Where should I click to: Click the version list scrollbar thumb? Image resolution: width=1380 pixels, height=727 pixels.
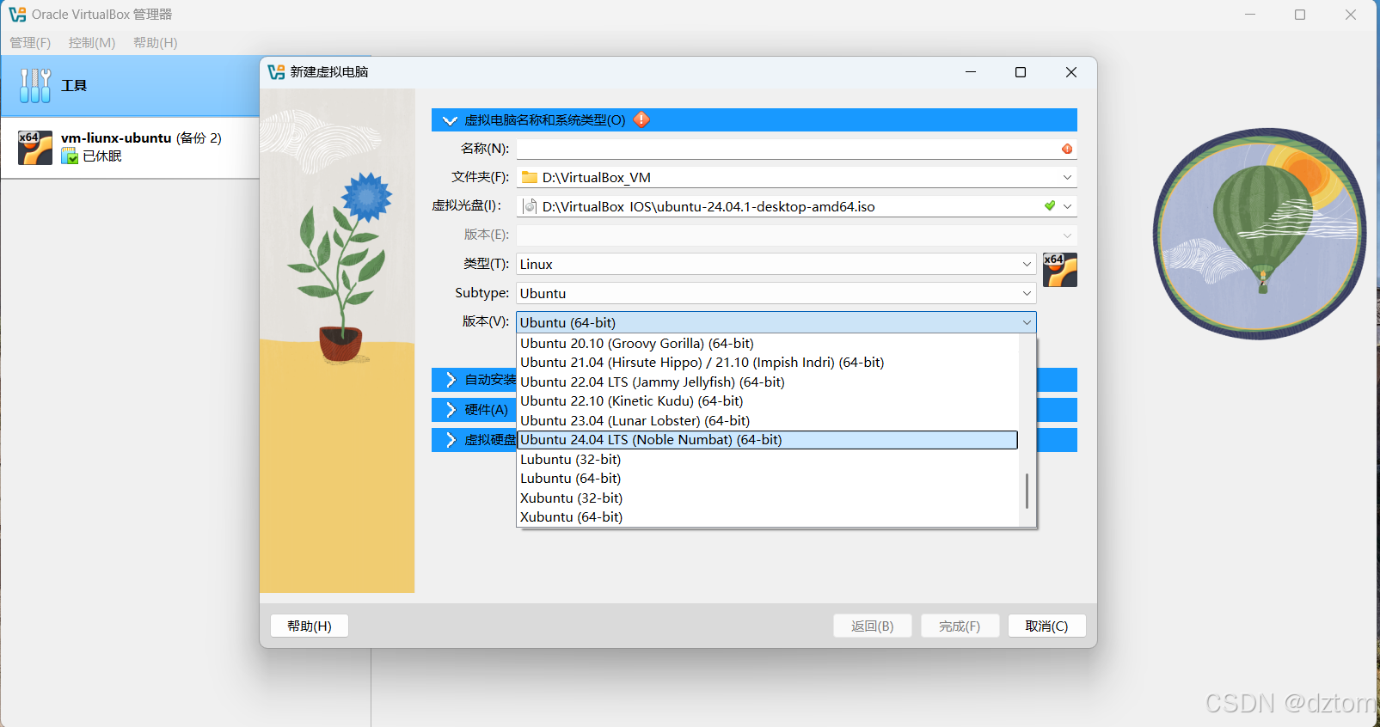tap(1027, 491)
